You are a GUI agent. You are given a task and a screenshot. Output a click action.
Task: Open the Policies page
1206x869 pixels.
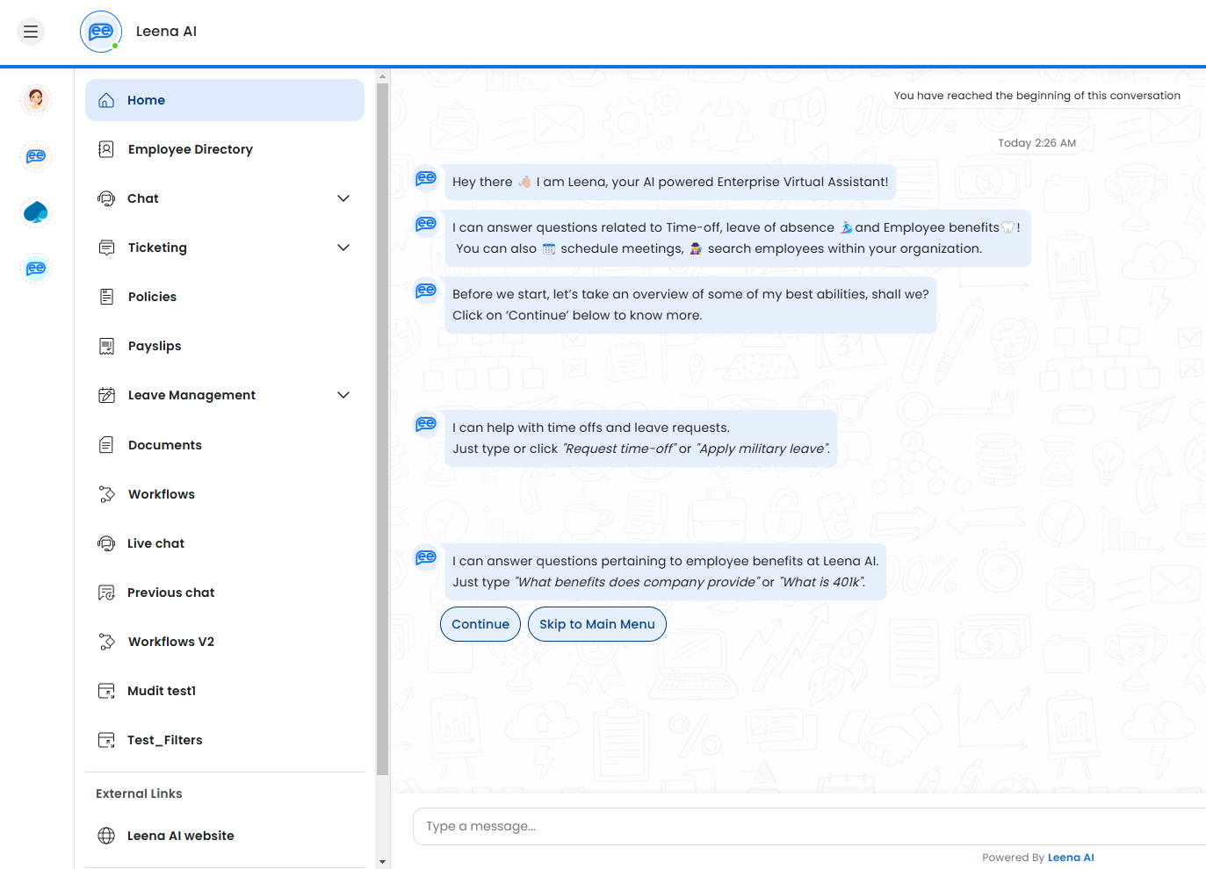click(225, 297)
